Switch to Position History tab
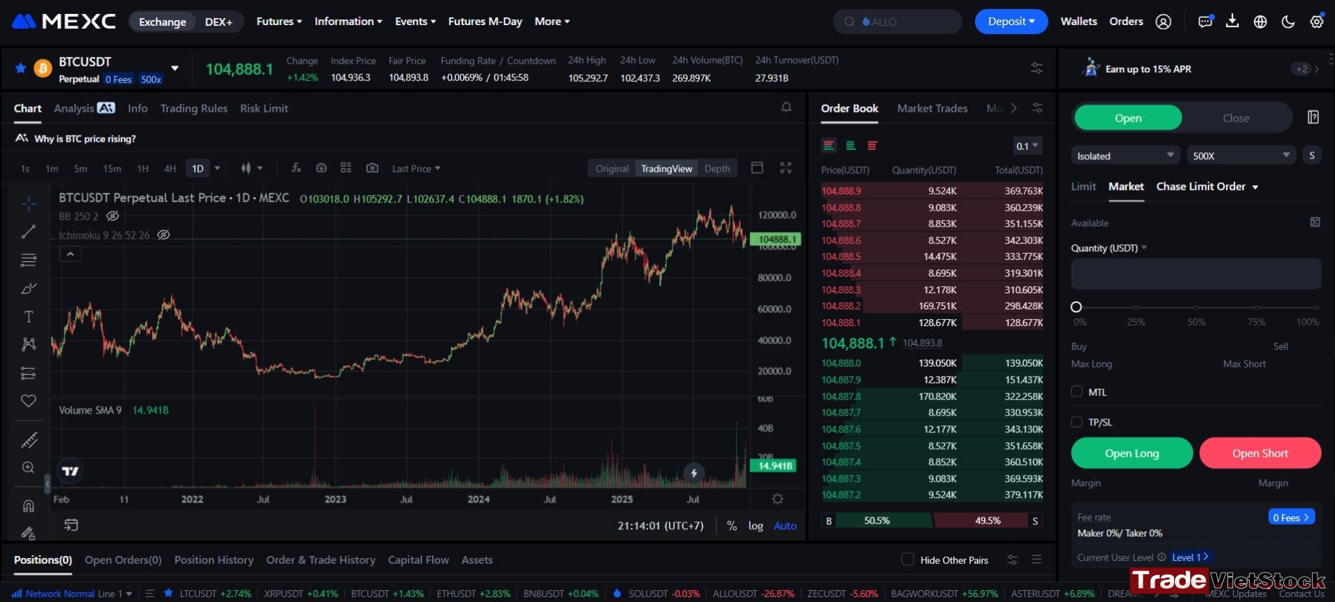The width and height of the screenshot is (1335, 602). click(214, 560)
